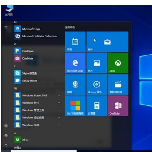Click the 拼音A section header
Viewport: 152px width, 152px height.
17,148
